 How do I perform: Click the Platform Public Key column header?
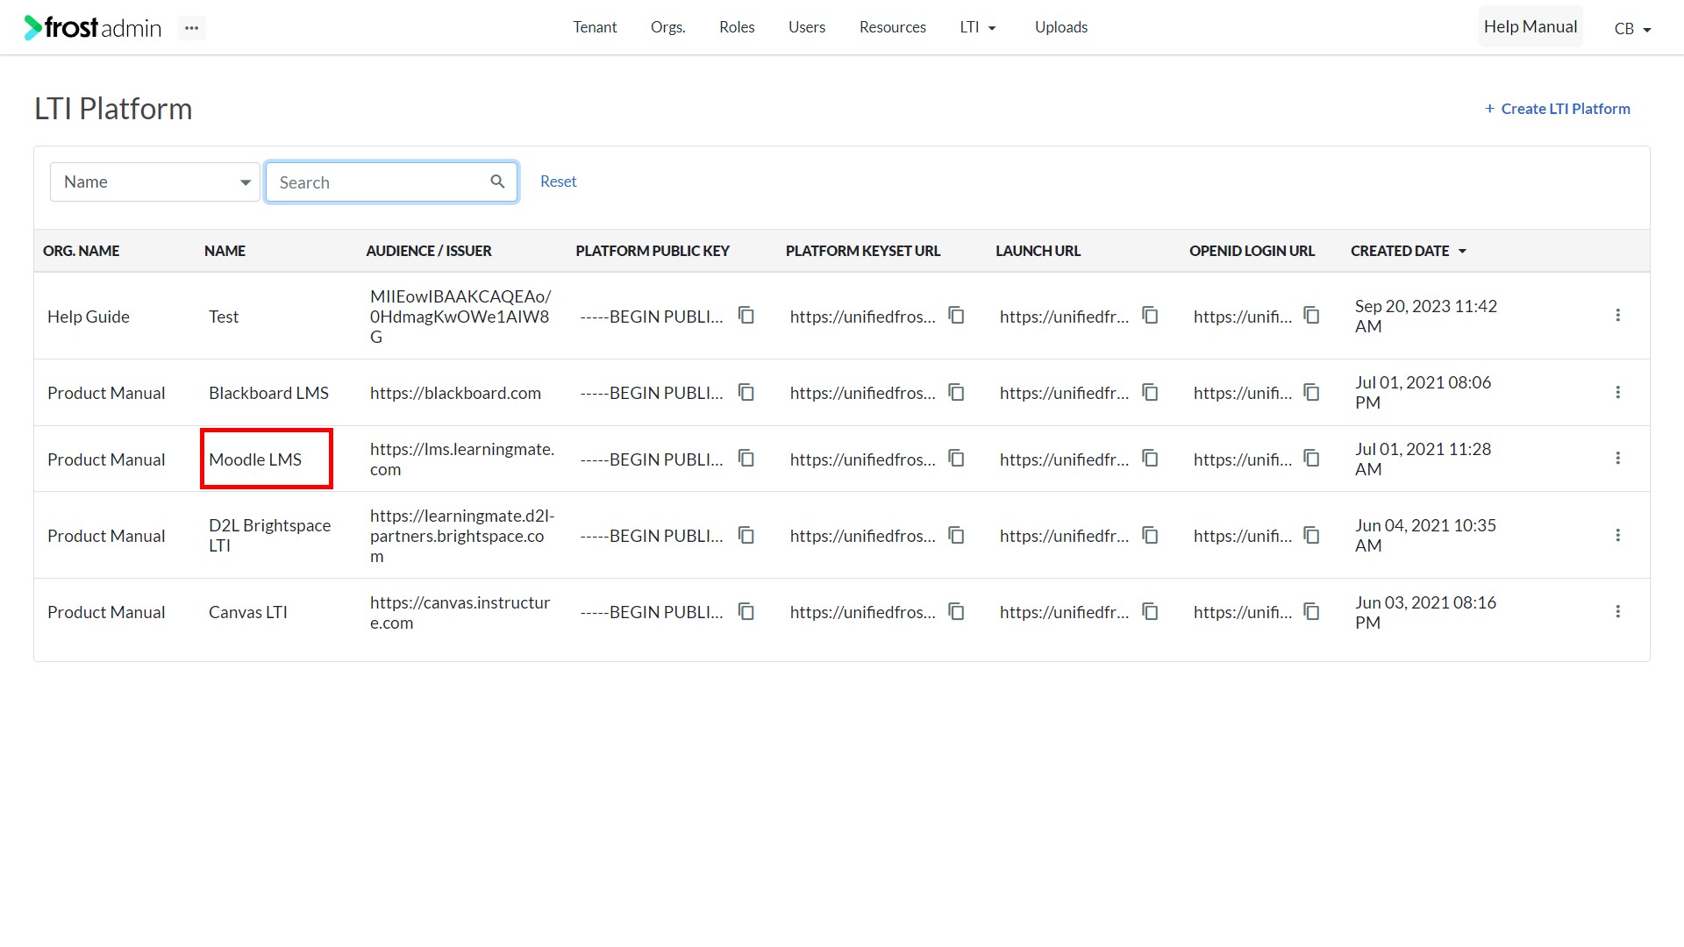[653, 251]
